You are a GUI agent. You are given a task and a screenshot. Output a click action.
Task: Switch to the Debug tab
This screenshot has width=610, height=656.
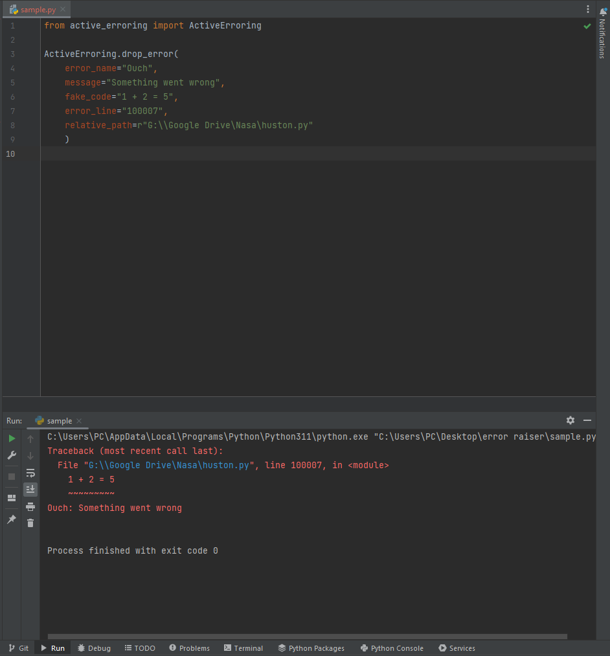point(94,648)
